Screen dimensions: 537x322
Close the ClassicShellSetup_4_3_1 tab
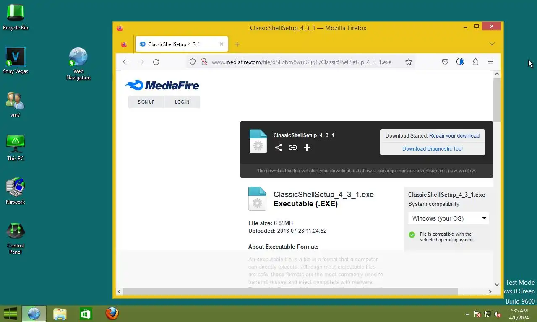tap(222, 44)
